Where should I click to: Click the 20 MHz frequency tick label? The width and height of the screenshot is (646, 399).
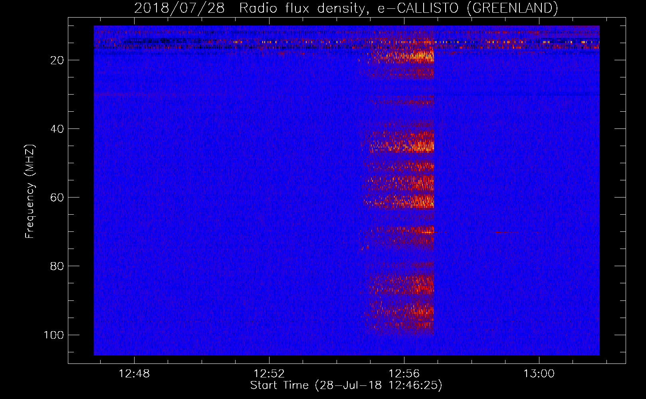tap(57, 60)
